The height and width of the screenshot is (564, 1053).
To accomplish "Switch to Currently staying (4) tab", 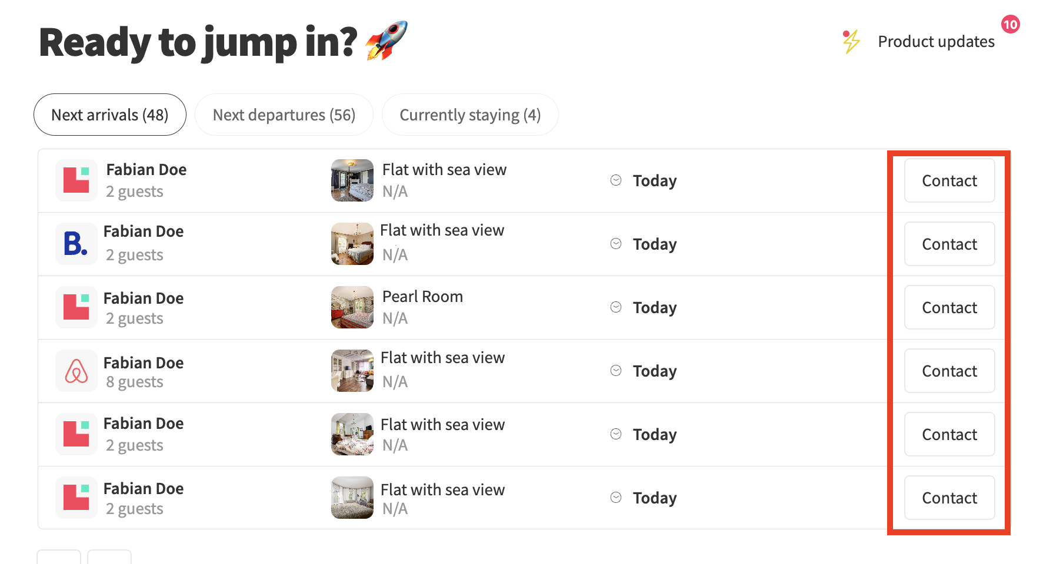I will 470,115.
